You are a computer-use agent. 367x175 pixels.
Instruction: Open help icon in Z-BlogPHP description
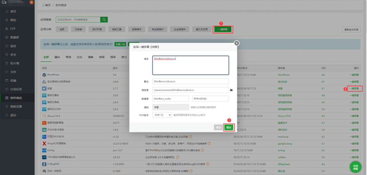pos(207,164)
